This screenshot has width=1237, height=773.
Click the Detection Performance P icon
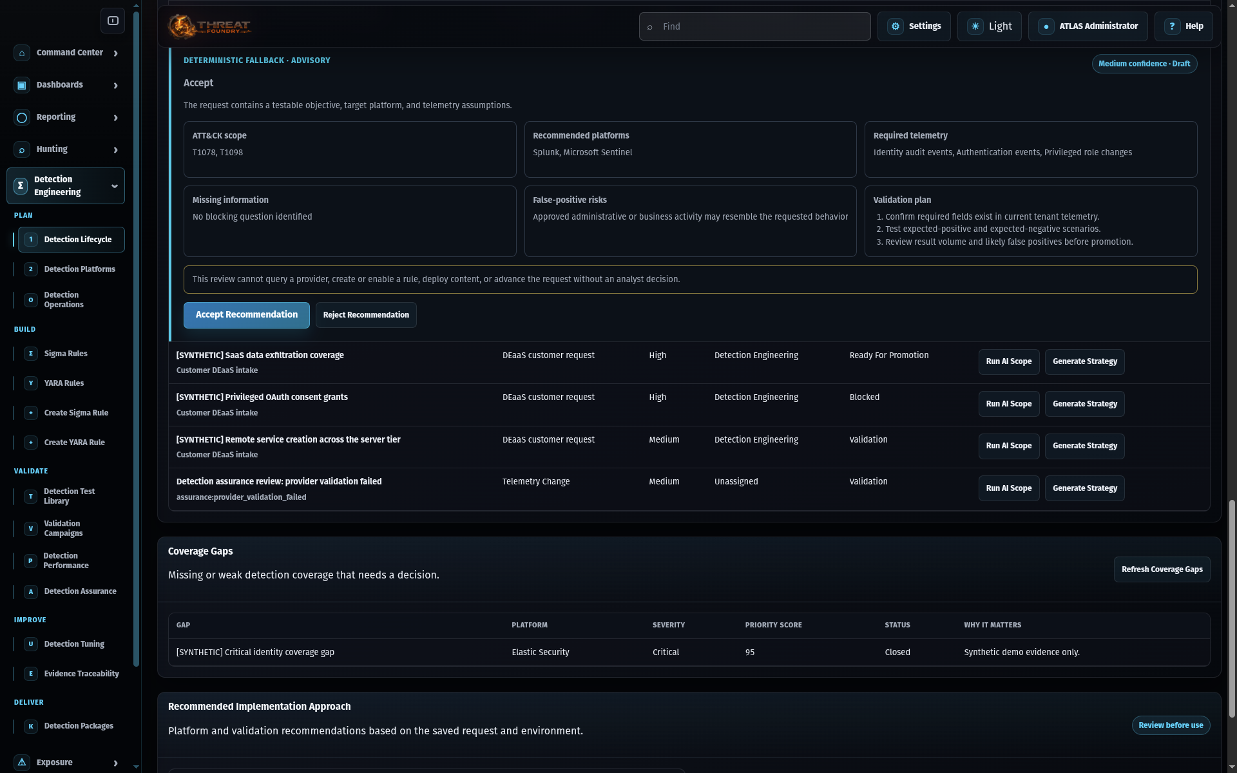click(x=30, y=561)
